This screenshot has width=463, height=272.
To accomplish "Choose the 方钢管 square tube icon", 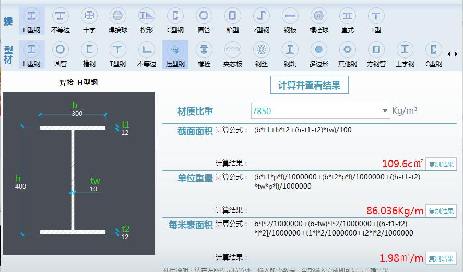I will tap(376, 55).
